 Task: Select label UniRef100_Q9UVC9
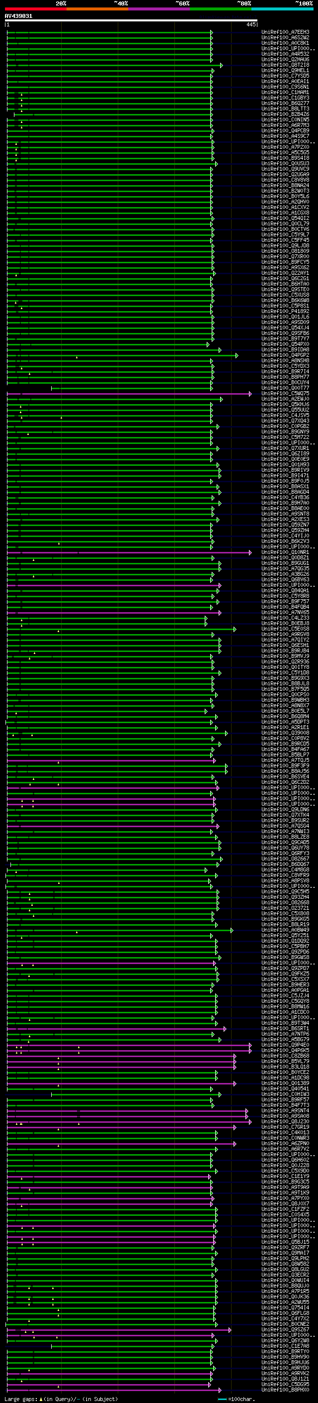285,169
